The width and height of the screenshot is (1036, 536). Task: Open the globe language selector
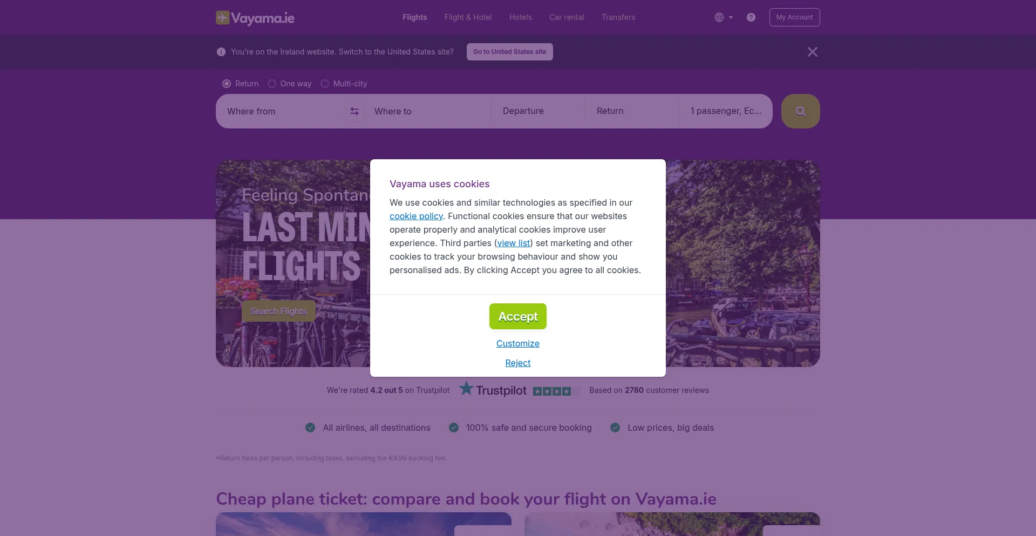(723, 17)
